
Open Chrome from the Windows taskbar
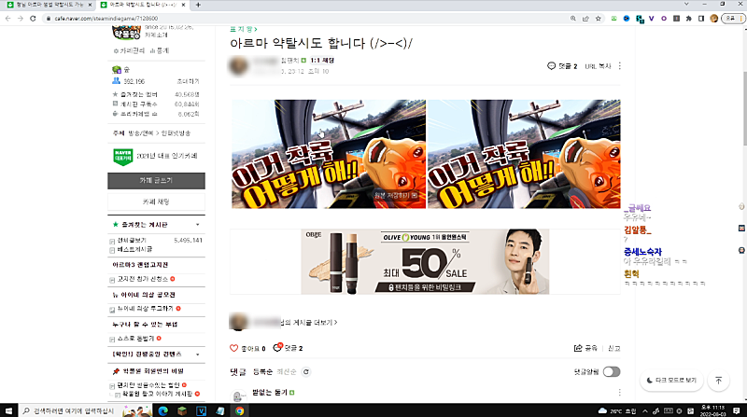pyautogui.click(x=240, y=410)
